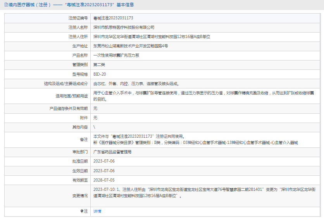
Task: Open the 详情 link in the 注 row
Action: 97,211
